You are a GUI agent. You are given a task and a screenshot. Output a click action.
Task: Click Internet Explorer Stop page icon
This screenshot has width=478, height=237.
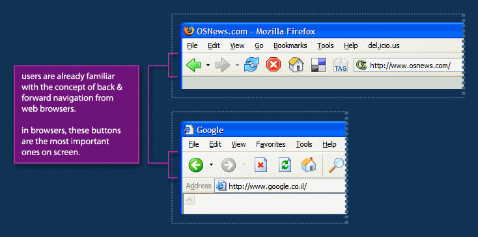coord(260,166)
